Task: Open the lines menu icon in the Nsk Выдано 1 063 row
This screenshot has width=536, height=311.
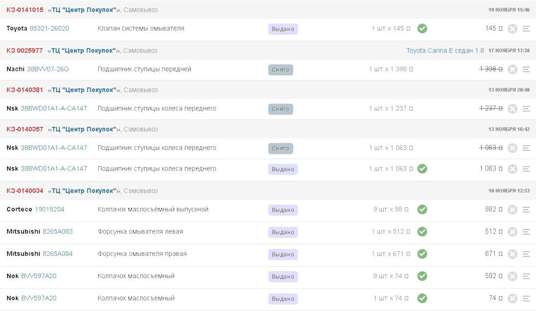Action: (526, 169)
